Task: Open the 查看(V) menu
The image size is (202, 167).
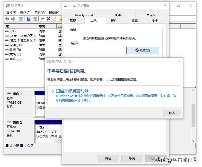Action: tap(40, 13)
